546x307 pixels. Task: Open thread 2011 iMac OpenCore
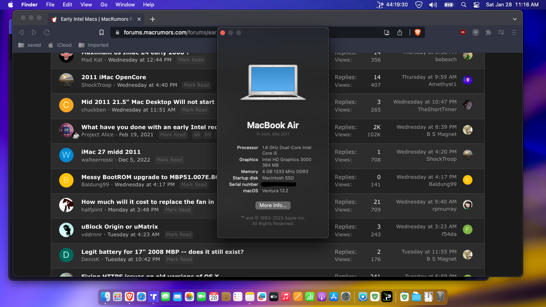click(x=114, y=77)
